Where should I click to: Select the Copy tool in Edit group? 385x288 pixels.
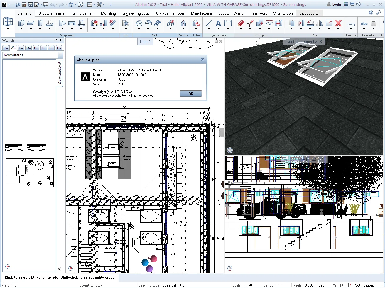tap(291, 23)
